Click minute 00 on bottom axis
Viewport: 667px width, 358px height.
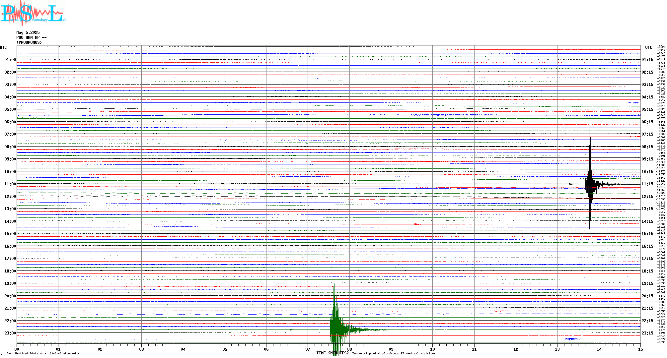pyautogui.click(x=17, y=349)
